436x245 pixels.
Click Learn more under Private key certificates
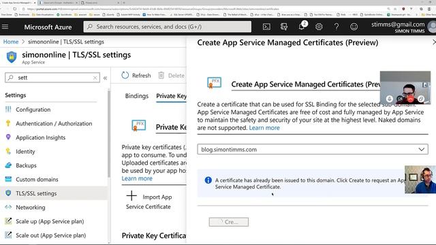coord(137,178)
